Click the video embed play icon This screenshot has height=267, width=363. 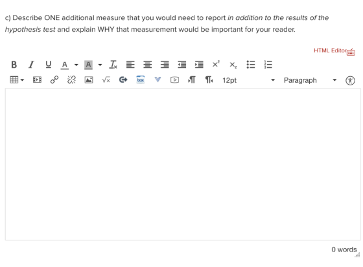coord(174,80)
